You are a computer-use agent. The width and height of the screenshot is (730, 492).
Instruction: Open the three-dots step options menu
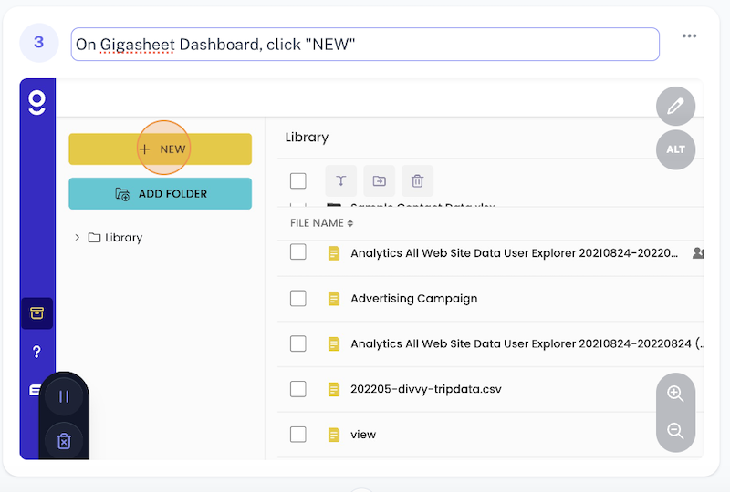(x=689, y=36)
